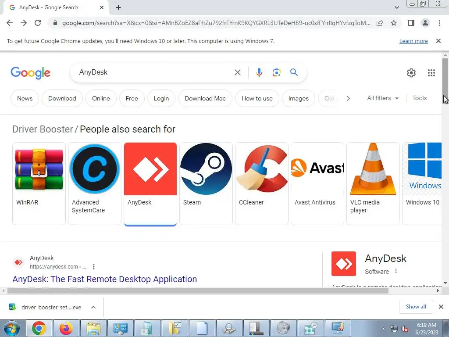Open search Tools
449x337 pixels.
pos(419,98)
